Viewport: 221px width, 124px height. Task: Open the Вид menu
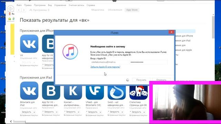[x=50, y=5]
